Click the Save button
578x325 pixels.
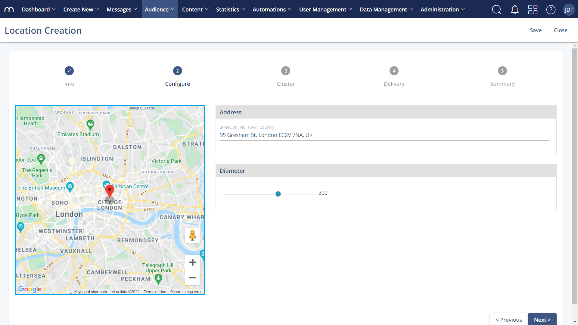536,30
